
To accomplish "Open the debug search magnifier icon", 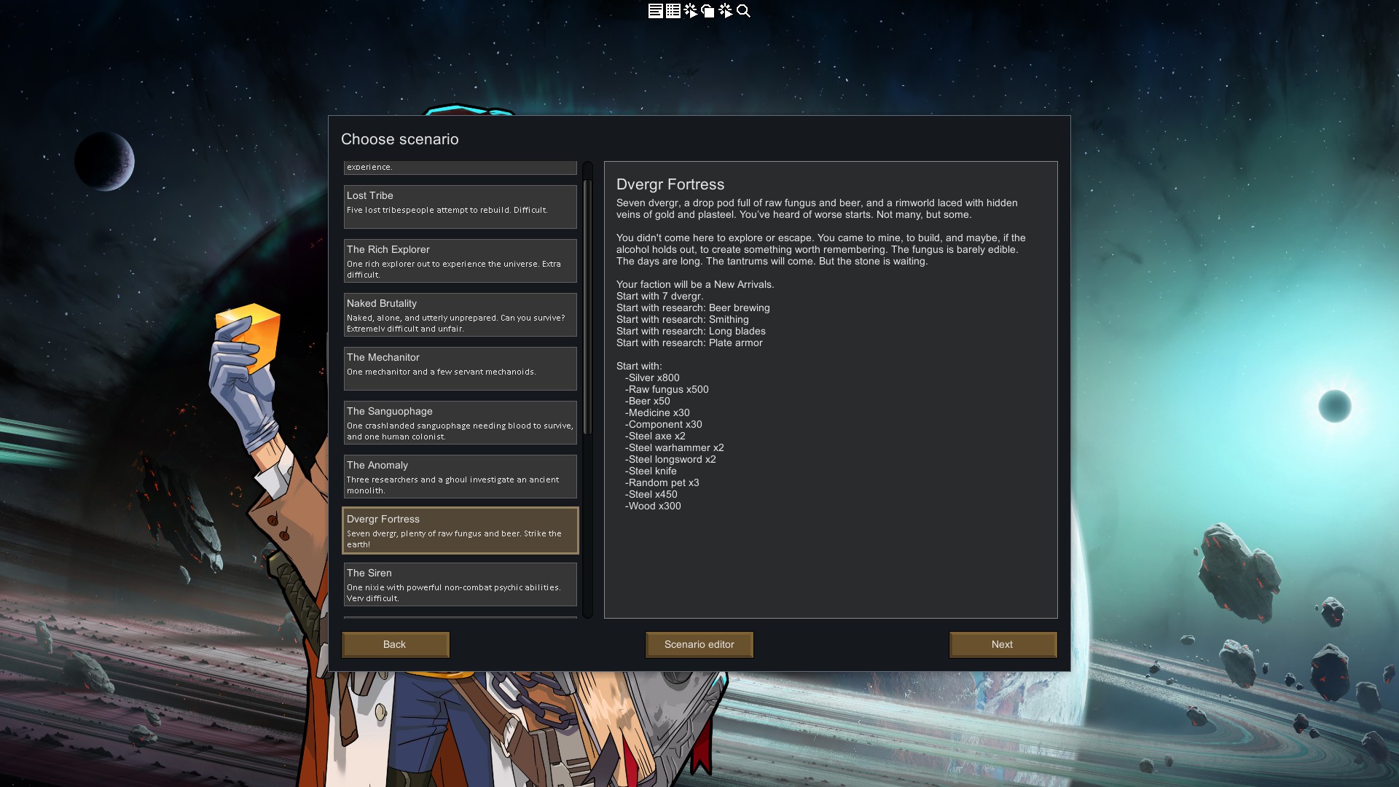I will 743,11.
